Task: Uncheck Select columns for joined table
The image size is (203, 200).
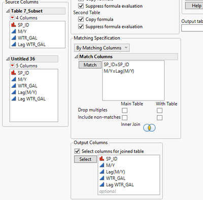Action: (x=77, y=151)
